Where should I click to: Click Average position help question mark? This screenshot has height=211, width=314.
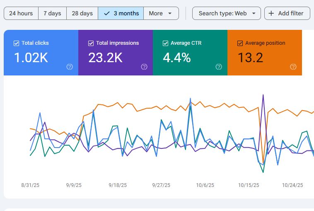point(293,67)
